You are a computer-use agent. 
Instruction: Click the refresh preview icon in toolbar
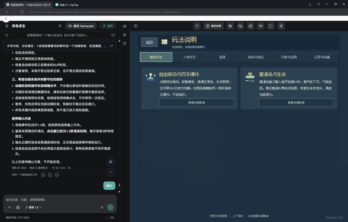coord(197,26)
